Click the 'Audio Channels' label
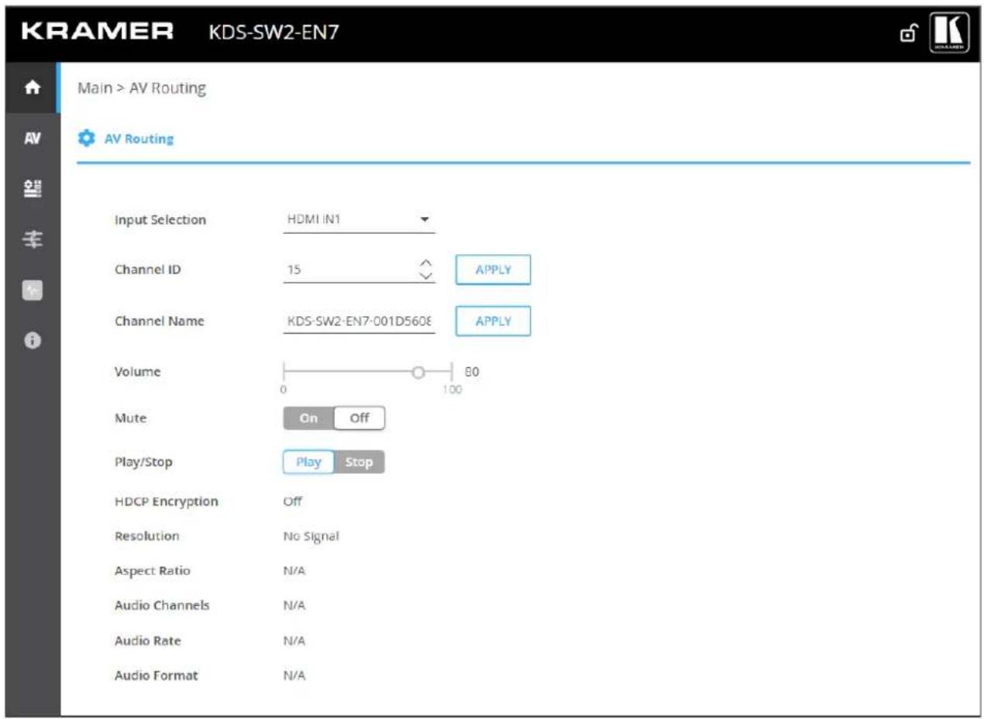 click(x=162, y=606)
